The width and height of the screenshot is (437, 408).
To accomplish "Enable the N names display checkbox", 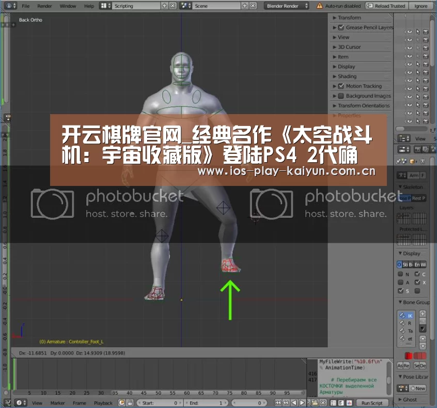I will [400, 274].
